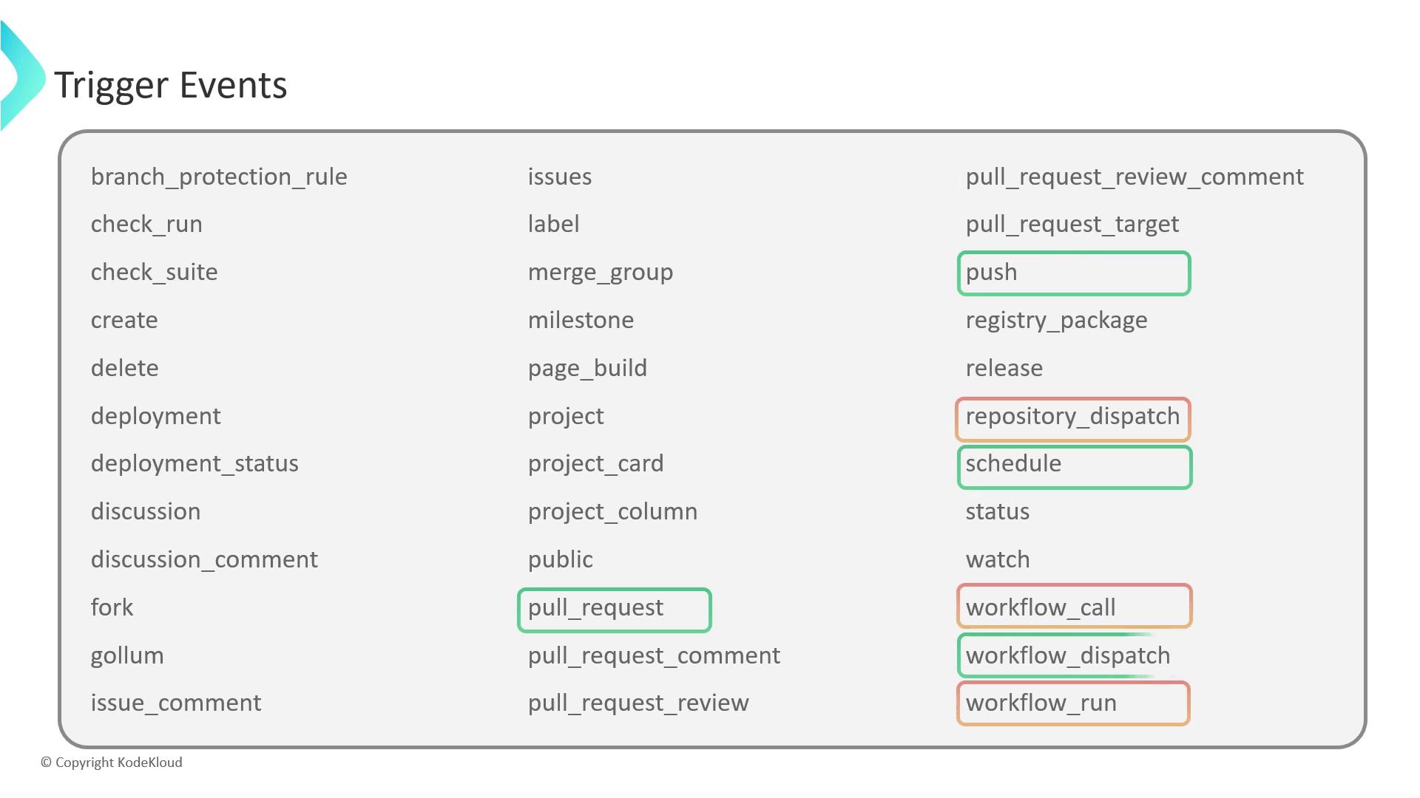Click the workflow_run highlighted box
The width and height of the screenshot is (1420, 798).
coord(1072,703)
